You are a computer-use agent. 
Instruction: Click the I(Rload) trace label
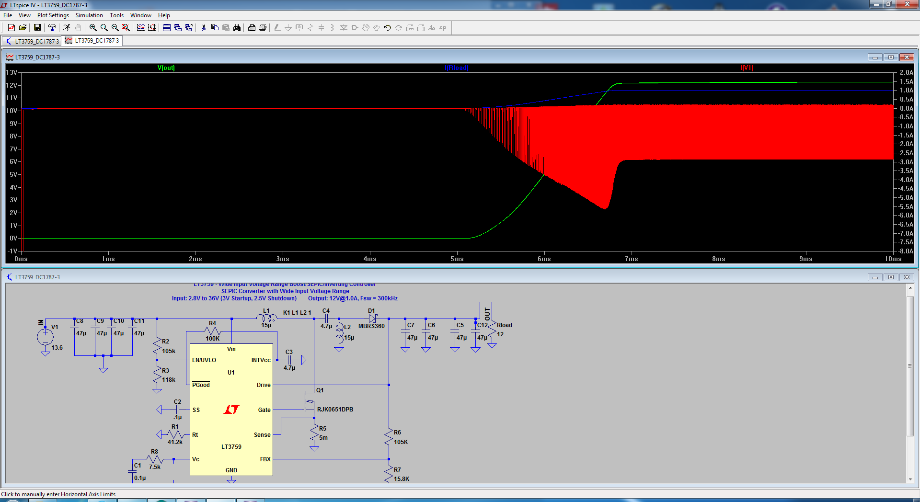(x=457, y=68)
